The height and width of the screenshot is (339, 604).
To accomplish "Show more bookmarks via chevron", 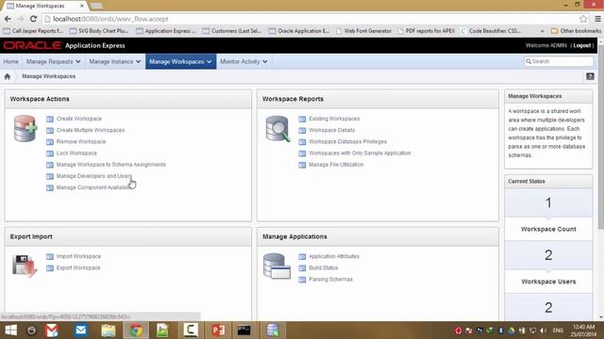I will 543,31.
